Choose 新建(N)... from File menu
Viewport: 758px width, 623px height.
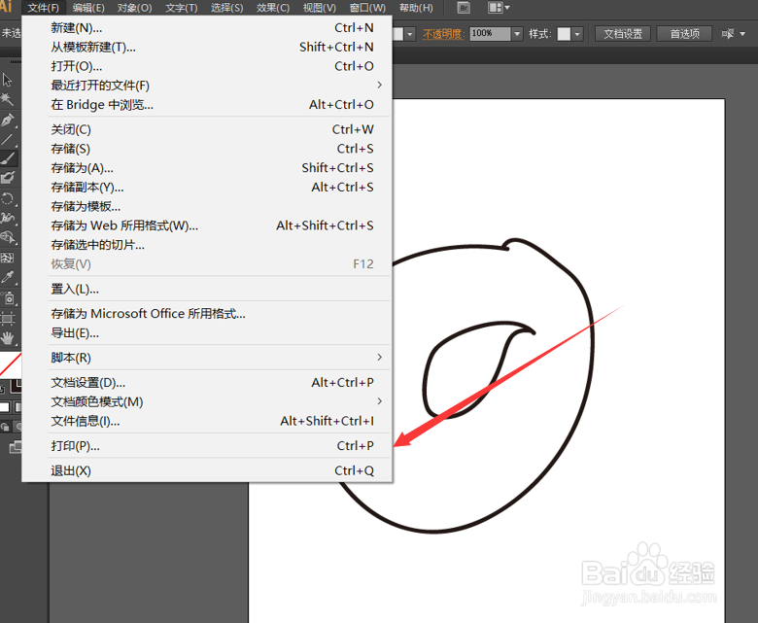(x=207, y=28)
